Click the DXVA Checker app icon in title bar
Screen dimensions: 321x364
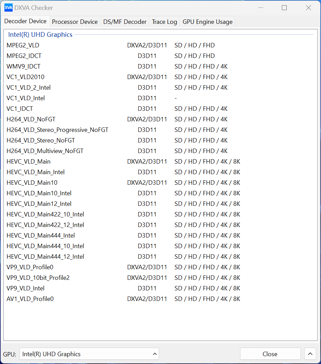(8, 7)
